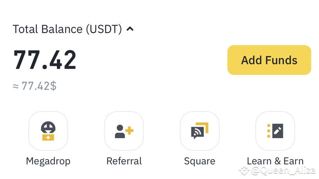Open the Megadrop text label

pos(48,161)
